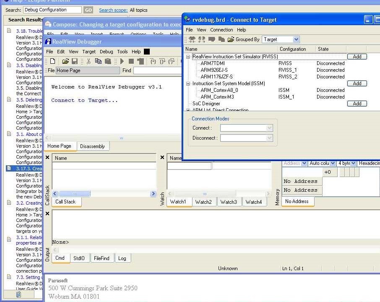The height and width of the screenshot is (302, 380).
Task: Click the Find input field in debugger
Action: [x=158, y=70]
